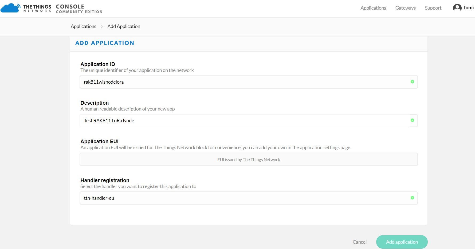
Task: Click the ADD APPLICATION heading
Action: pyautogui.click(x=105, y=43)
